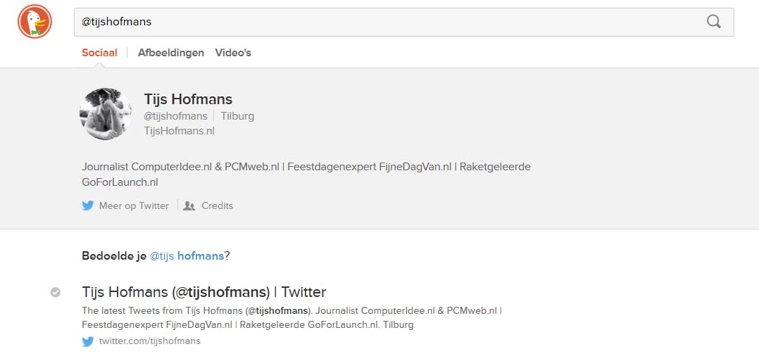Open the Meer op Twitter link
This screenshot has width=759, height=361.
(x=134, y=206)
